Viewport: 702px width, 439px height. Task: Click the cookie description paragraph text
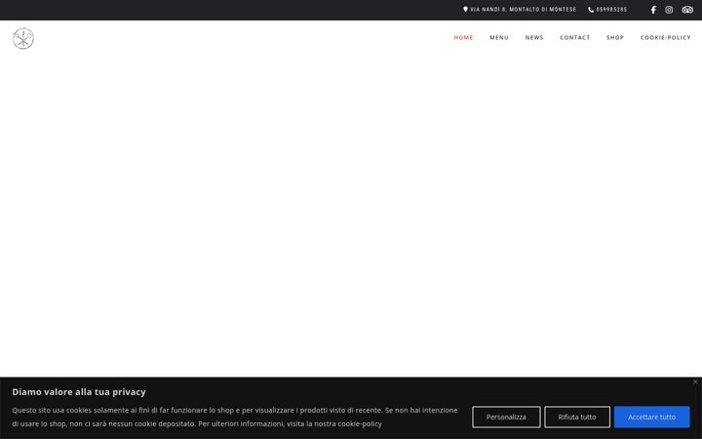[x=235, y=418]
